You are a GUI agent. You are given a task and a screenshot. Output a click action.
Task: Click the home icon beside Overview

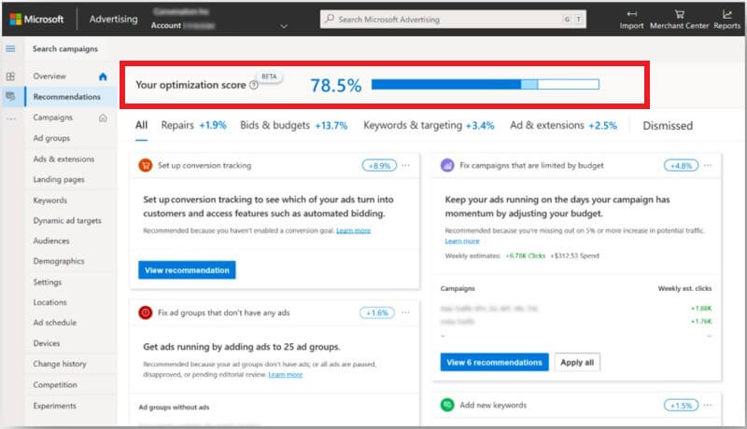(x=103, y=76)
